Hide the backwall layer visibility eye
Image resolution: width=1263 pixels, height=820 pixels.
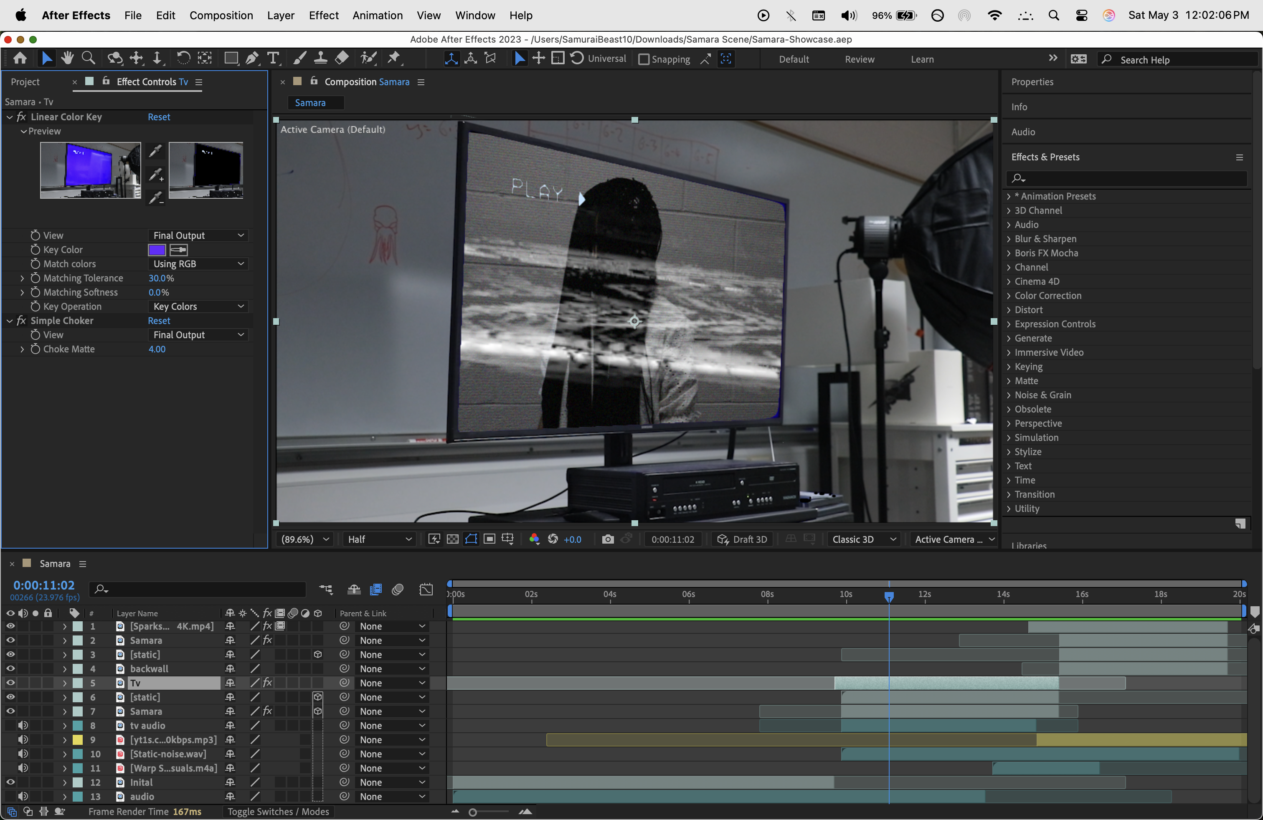click(10, 669)
